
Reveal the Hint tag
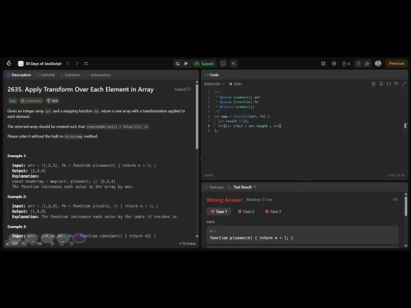53,101
